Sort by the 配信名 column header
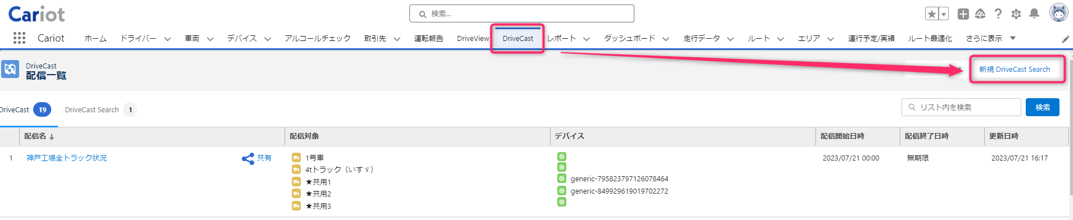 click(x=35, y=136)
